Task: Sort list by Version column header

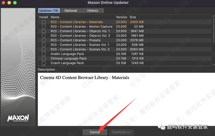Action: tap(121, 17)
